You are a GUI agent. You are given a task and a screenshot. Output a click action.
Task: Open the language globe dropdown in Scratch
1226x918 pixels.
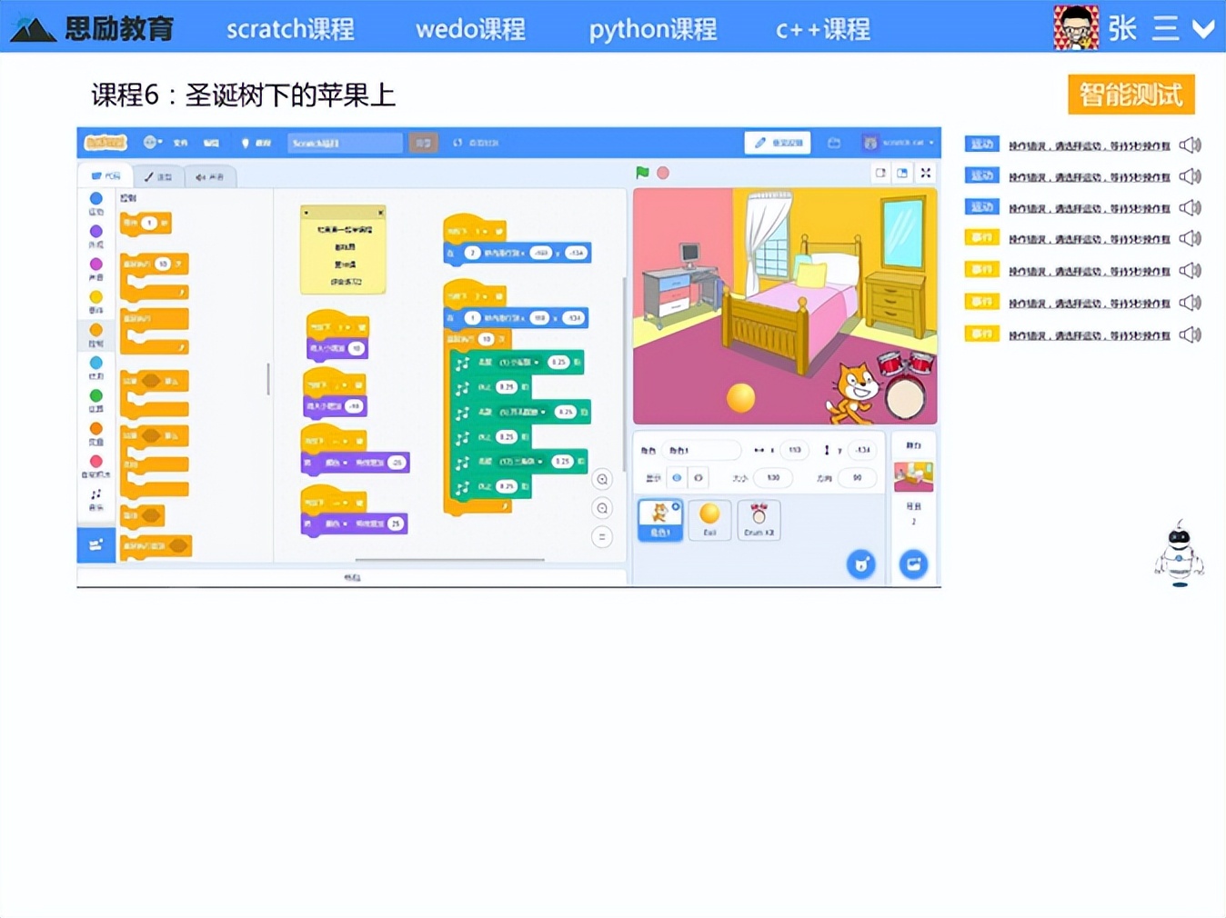[x=148, y=143]
